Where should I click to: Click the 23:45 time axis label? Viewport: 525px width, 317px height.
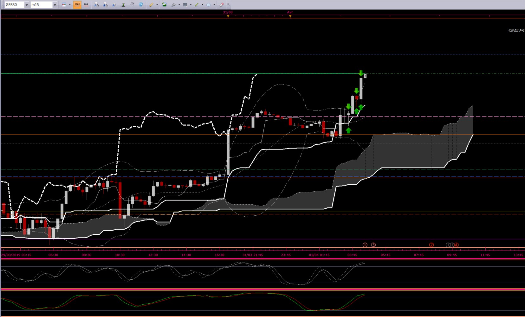(286, 255)
